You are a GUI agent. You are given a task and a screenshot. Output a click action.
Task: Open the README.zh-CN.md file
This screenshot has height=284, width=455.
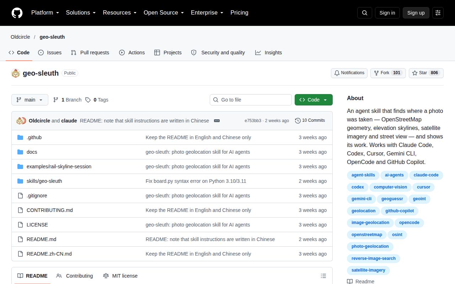tap(49, 254)
